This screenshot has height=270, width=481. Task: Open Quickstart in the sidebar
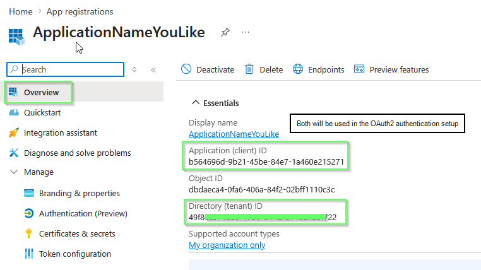(42, 112)
